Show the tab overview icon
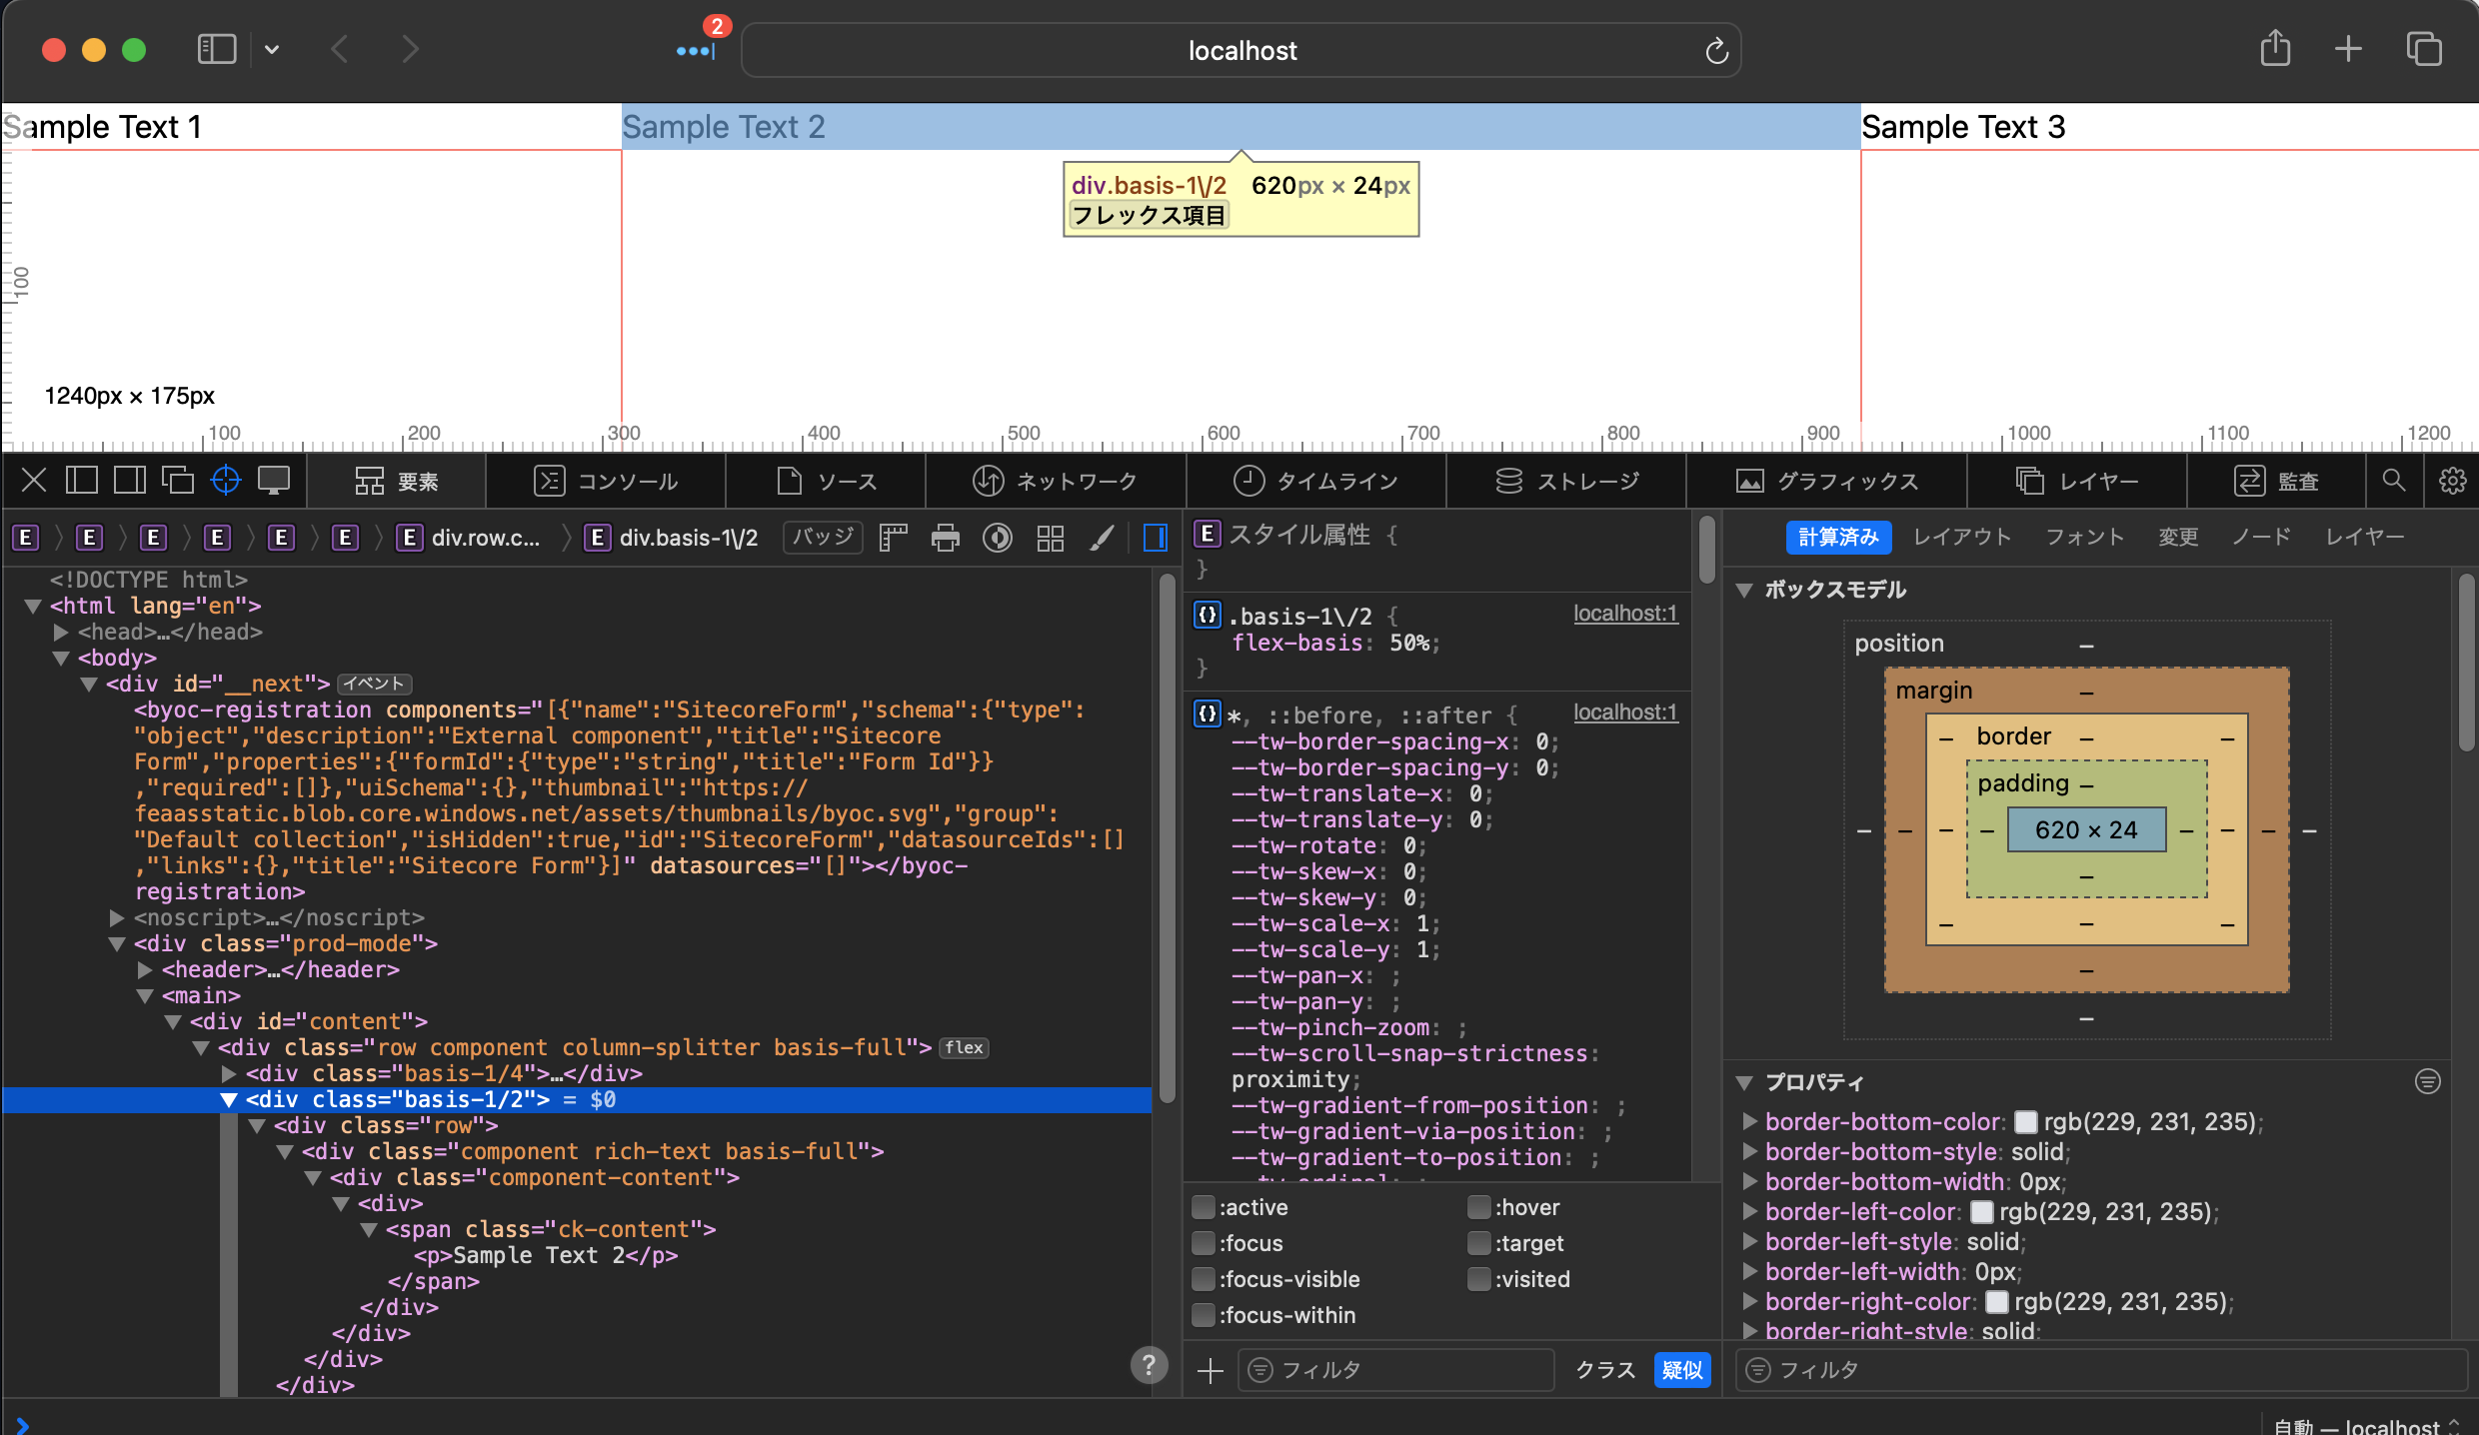 [x=2424, y=49]
